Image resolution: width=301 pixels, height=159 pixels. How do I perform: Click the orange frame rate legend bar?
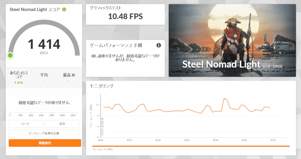click(x=191, y=146)
